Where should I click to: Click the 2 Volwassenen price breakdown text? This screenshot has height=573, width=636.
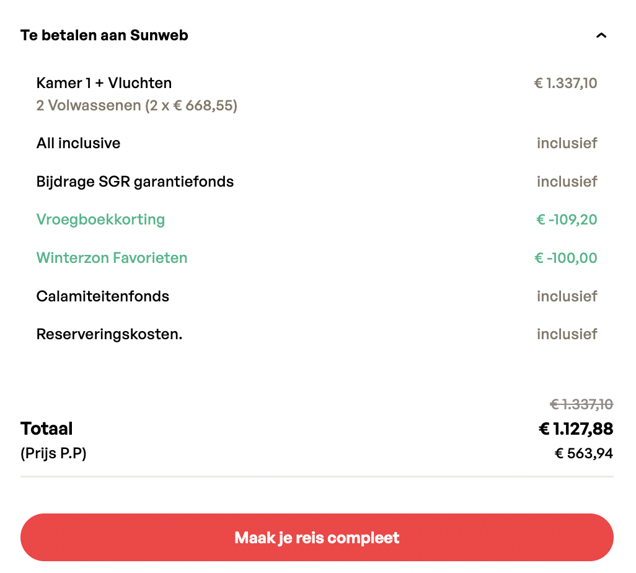pos(137,106)
